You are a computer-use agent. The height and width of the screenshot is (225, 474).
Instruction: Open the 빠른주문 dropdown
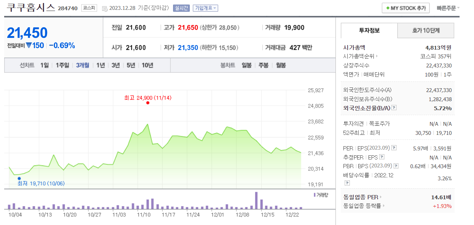point(448,8)
